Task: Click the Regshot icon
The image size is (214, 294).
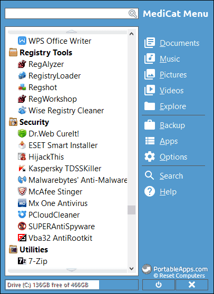Action: pos(22,87)
